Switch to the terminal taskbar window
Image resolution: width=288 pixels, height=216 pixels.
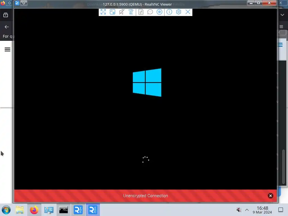(x=63, y=210)
